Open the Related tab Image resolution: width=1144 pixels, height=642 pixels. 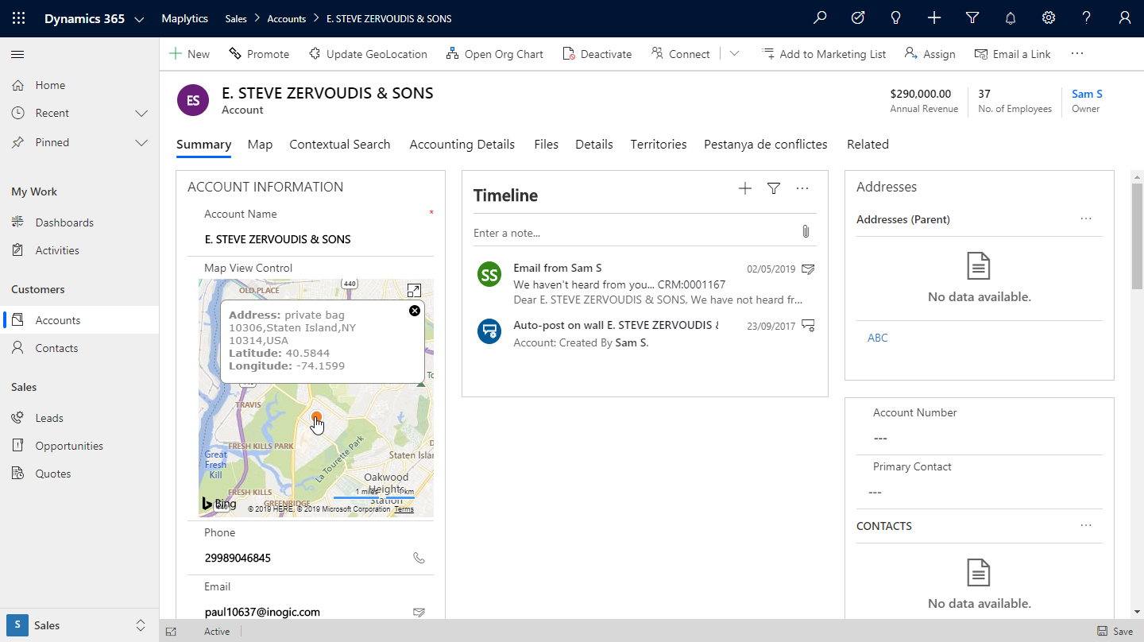coord(868,144)
